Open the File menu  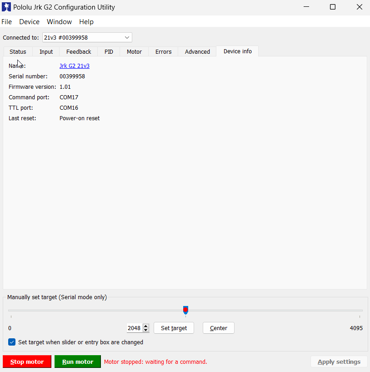[x=6, y=22]
